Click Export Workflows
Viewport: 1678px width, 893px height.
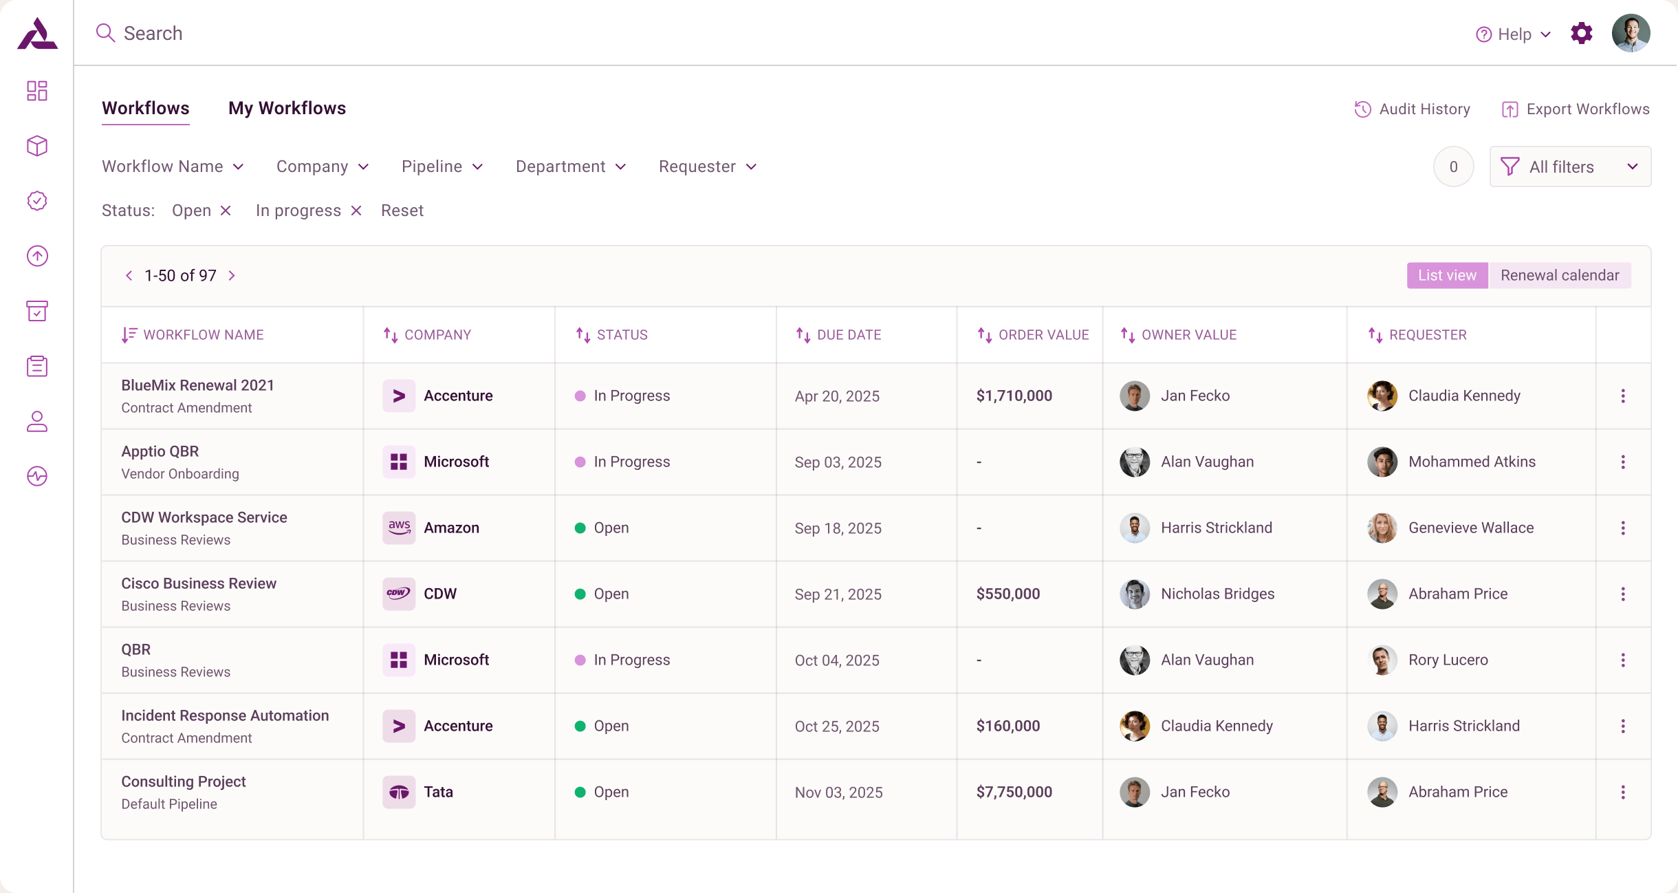tap(1576, 109)
